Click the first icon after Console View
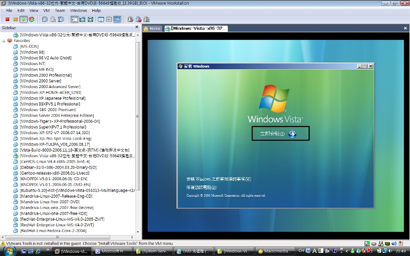Viewport: 410px width, 256px height. [x=130, y=19]
